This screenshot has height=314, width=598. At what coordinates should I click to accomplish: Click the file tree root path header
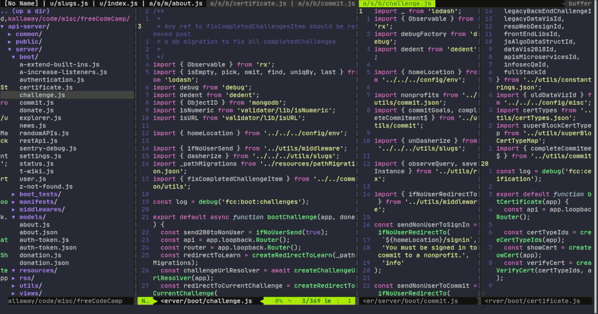pyautogui.click(x=65, y=19)
